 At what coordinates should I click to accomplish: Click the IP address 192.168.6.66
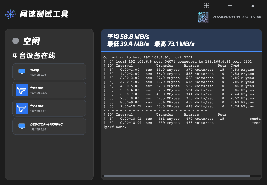point(38,129)
